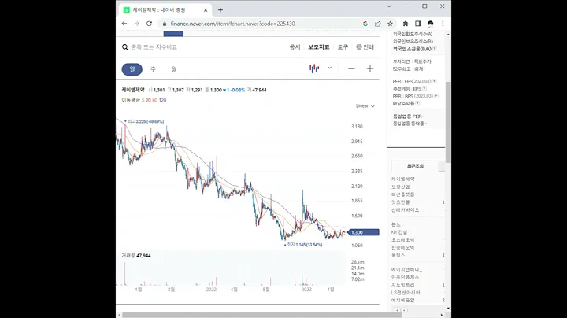Switch to the 주 weekly period
Viewport: 567px width, 318px height.
pos(153,69)
